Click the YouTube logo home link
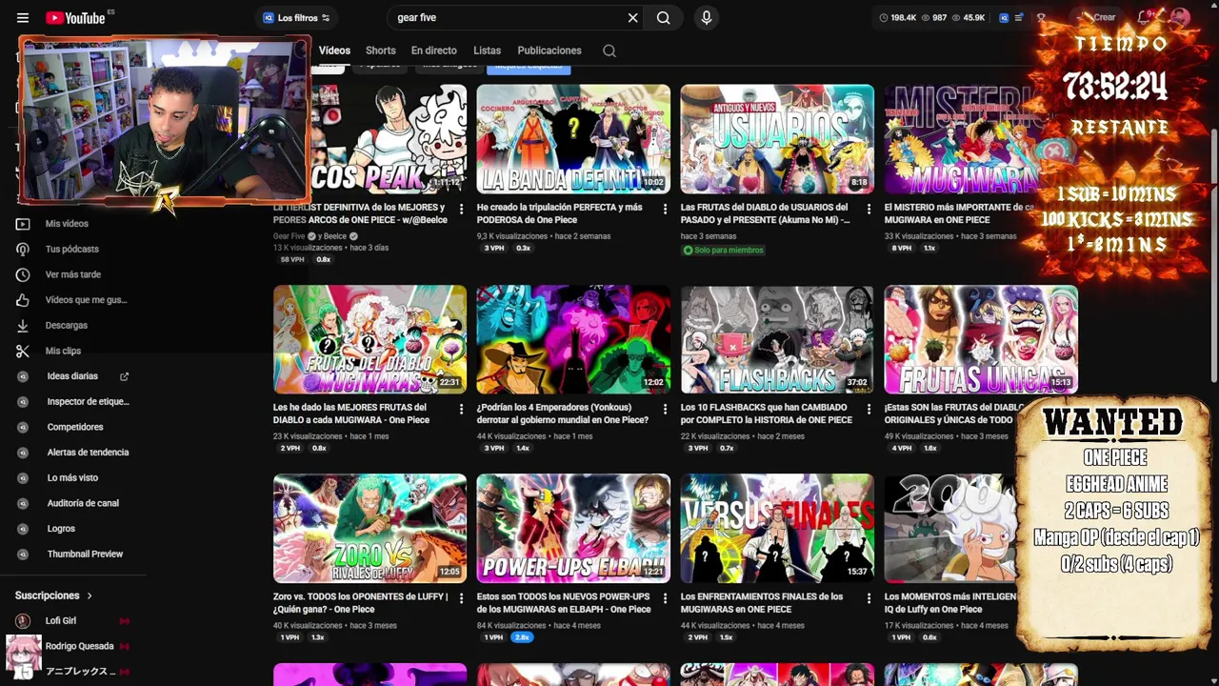Viewport: 1219px width, 686px height. coord(75,17)
